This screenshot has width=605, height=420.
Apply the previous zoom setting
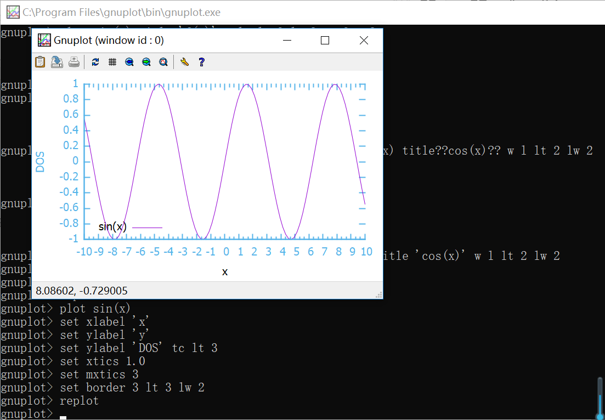click(x=129, y=62)
